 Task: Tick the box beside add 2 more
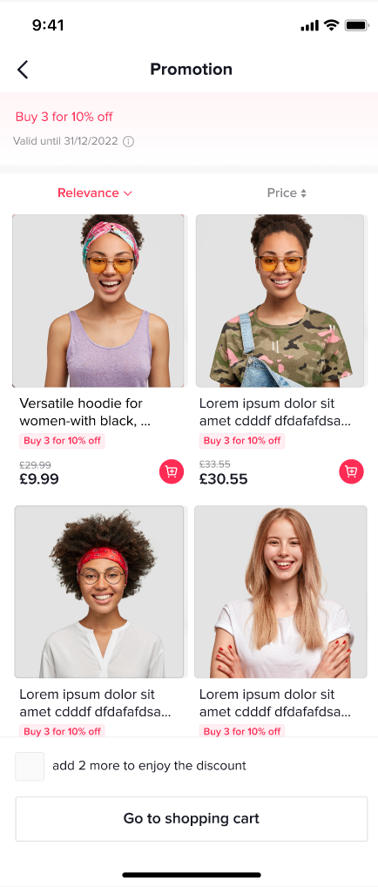30,767
